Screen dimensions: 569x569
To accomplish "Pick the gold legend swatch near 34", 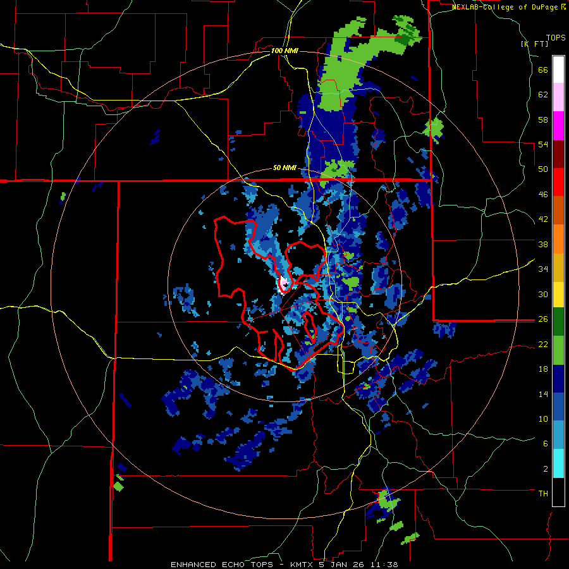I will click(x=558, y=267).
